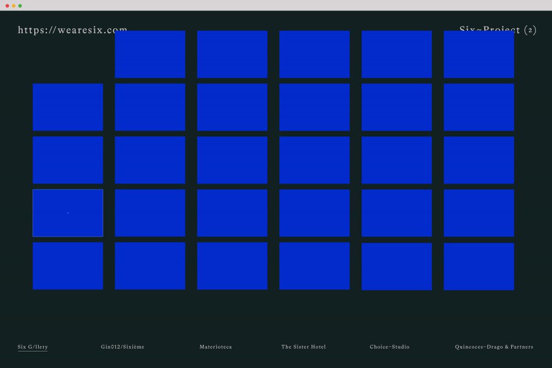Select the white-outlined blue thumbnail
The image size is (552, 368).
[x=68, y=213]
